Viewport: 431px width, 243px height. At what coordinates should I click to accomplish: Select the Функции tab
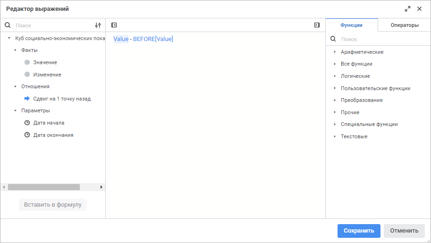pyautogui.click(x=351, y=25)
